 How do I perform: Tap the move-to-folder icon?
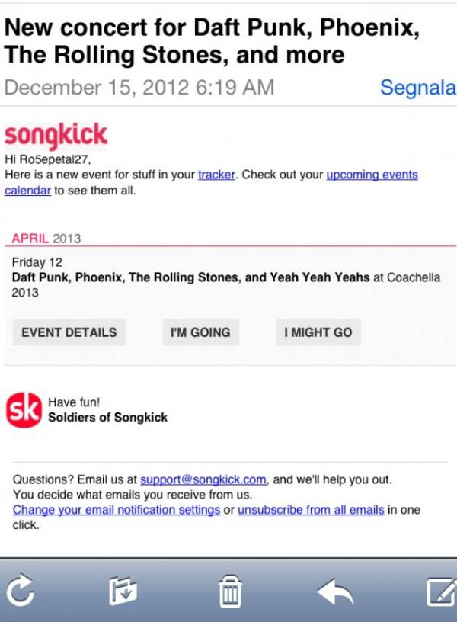123,592
